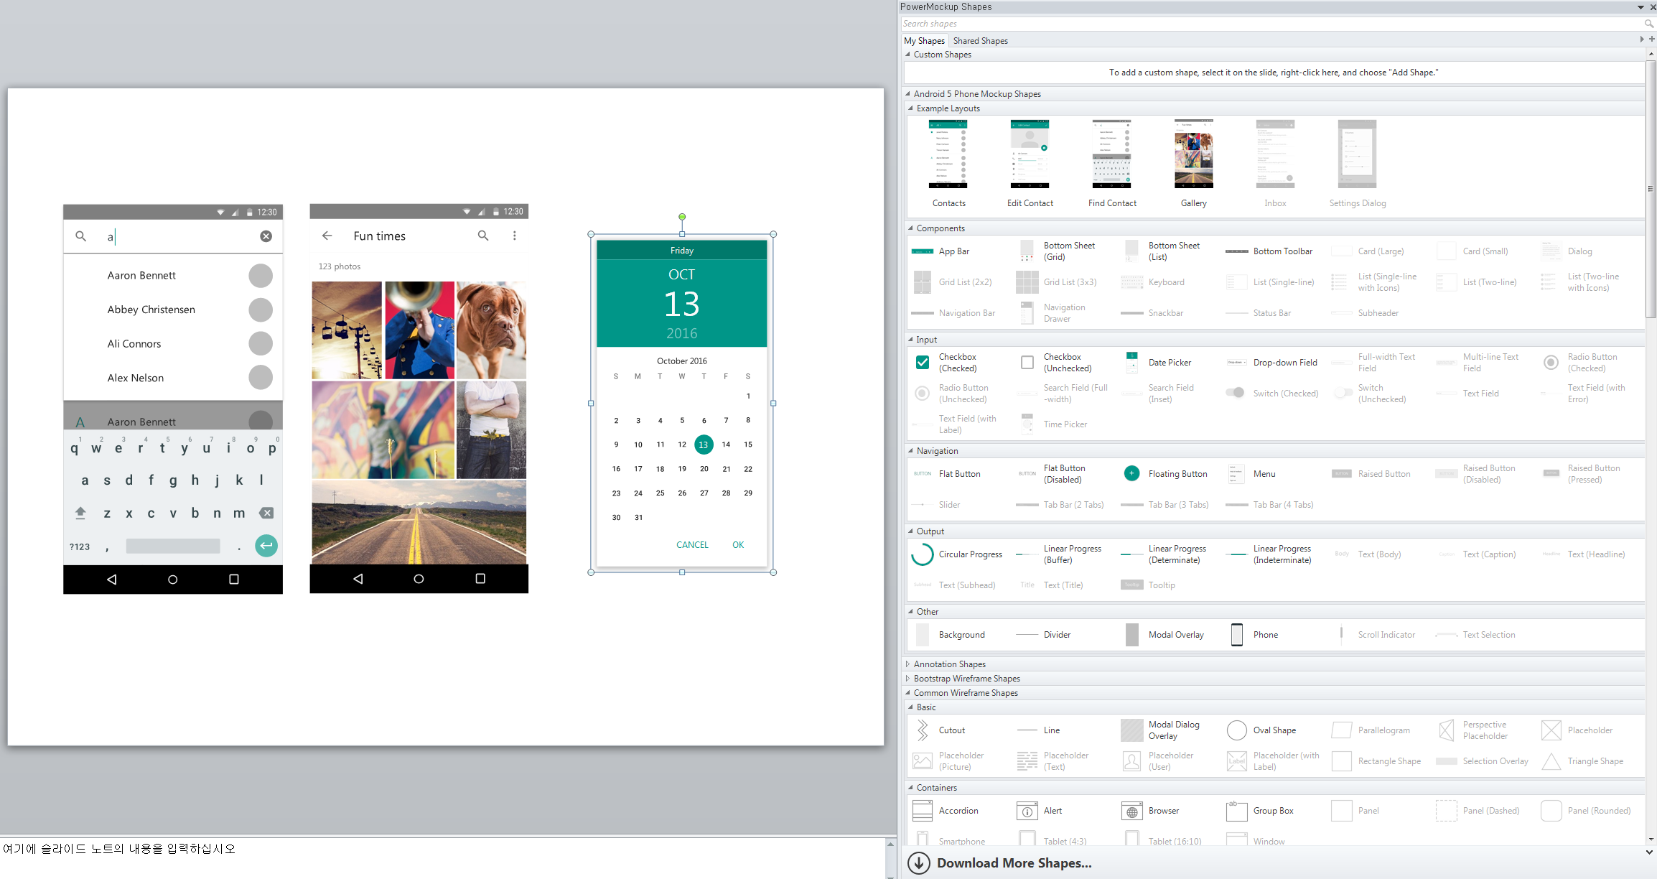Select the Raised Button shape
The image size is (1657, 879).
click(1371, 474)
